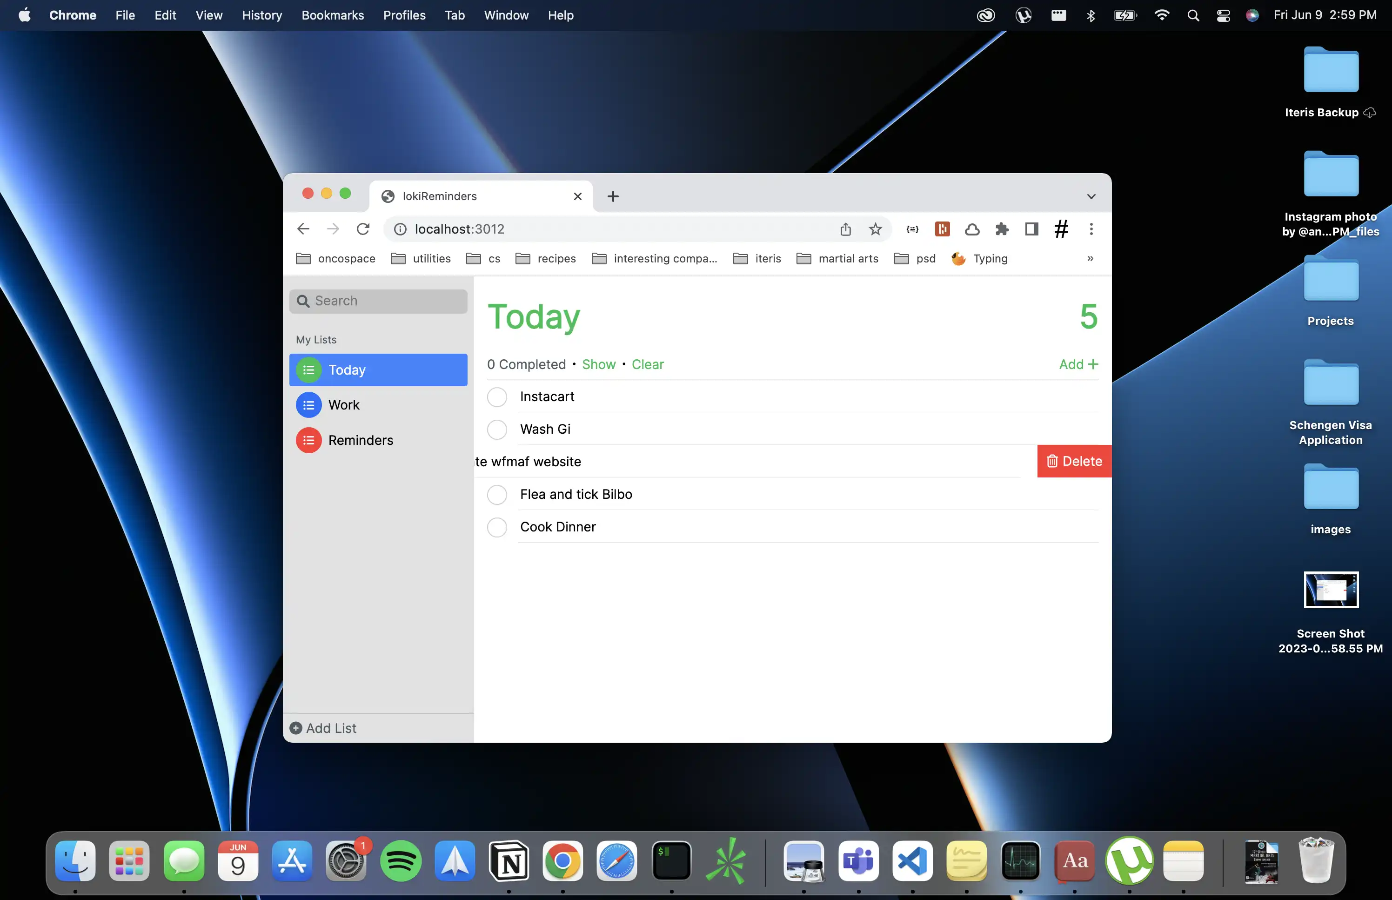The width and height of the screenshot is (1392, 900).
Task: Reload the page
Action: (363, 229)
